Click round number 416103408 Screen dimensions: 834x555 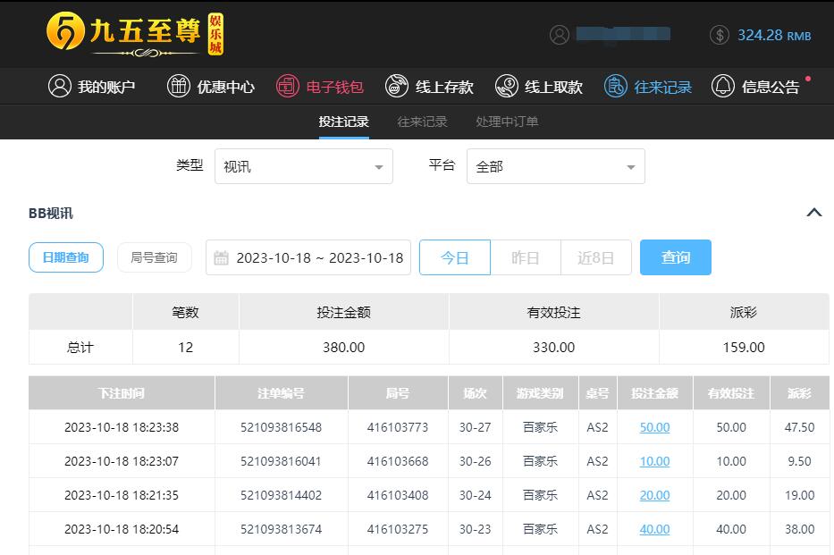point(398,495)
